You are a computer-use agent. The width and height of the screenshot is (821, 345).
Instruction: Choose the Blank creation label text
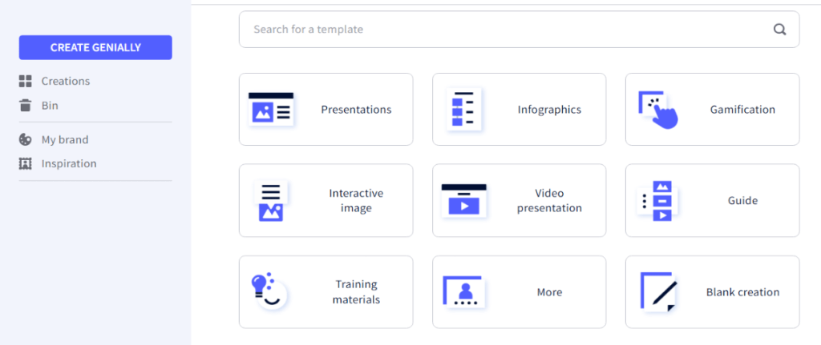coord(742,292)
